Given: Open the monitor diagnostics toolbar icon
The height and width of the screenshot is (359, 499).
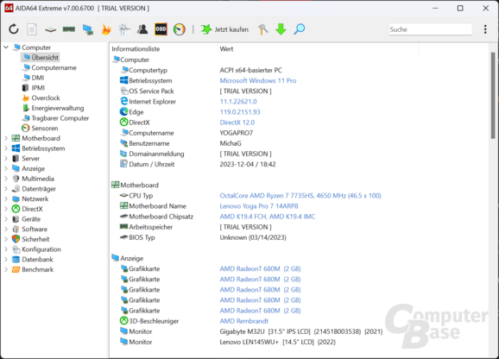Looking at the screenshot, I should [87, 29].
